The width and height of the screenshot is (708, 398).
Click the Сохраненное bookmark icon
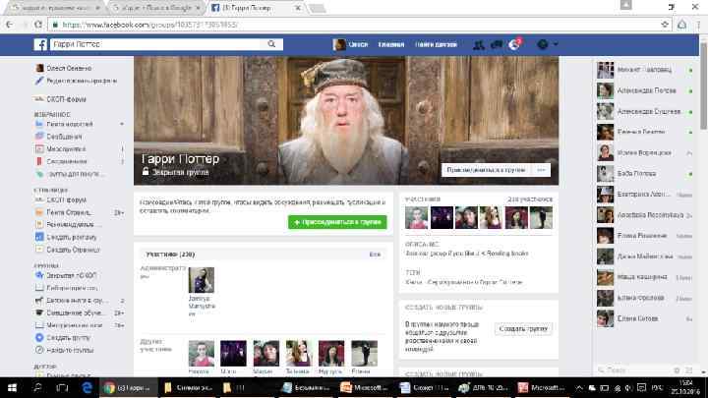[x=39, y=161]
